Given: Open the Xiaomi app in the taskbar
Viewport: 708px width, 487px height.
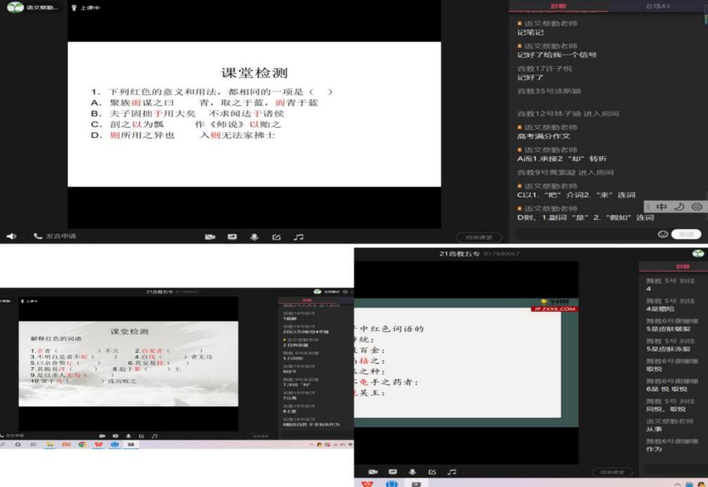Looking at the screenshot, I should [x=66, y=445].
